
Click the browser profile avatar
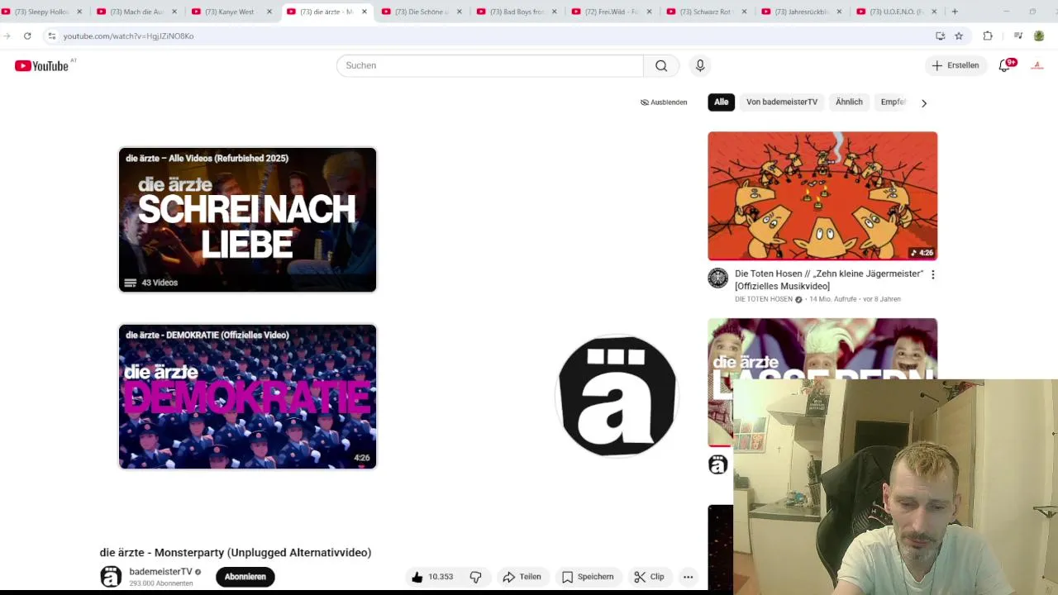coord(1039,36)
